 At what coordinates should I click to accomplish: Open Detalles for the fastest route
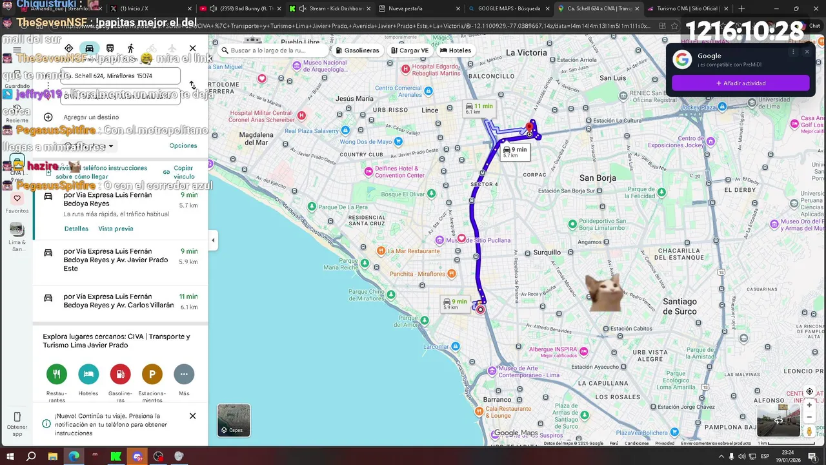pyautogui.click(x=76, y=229)
